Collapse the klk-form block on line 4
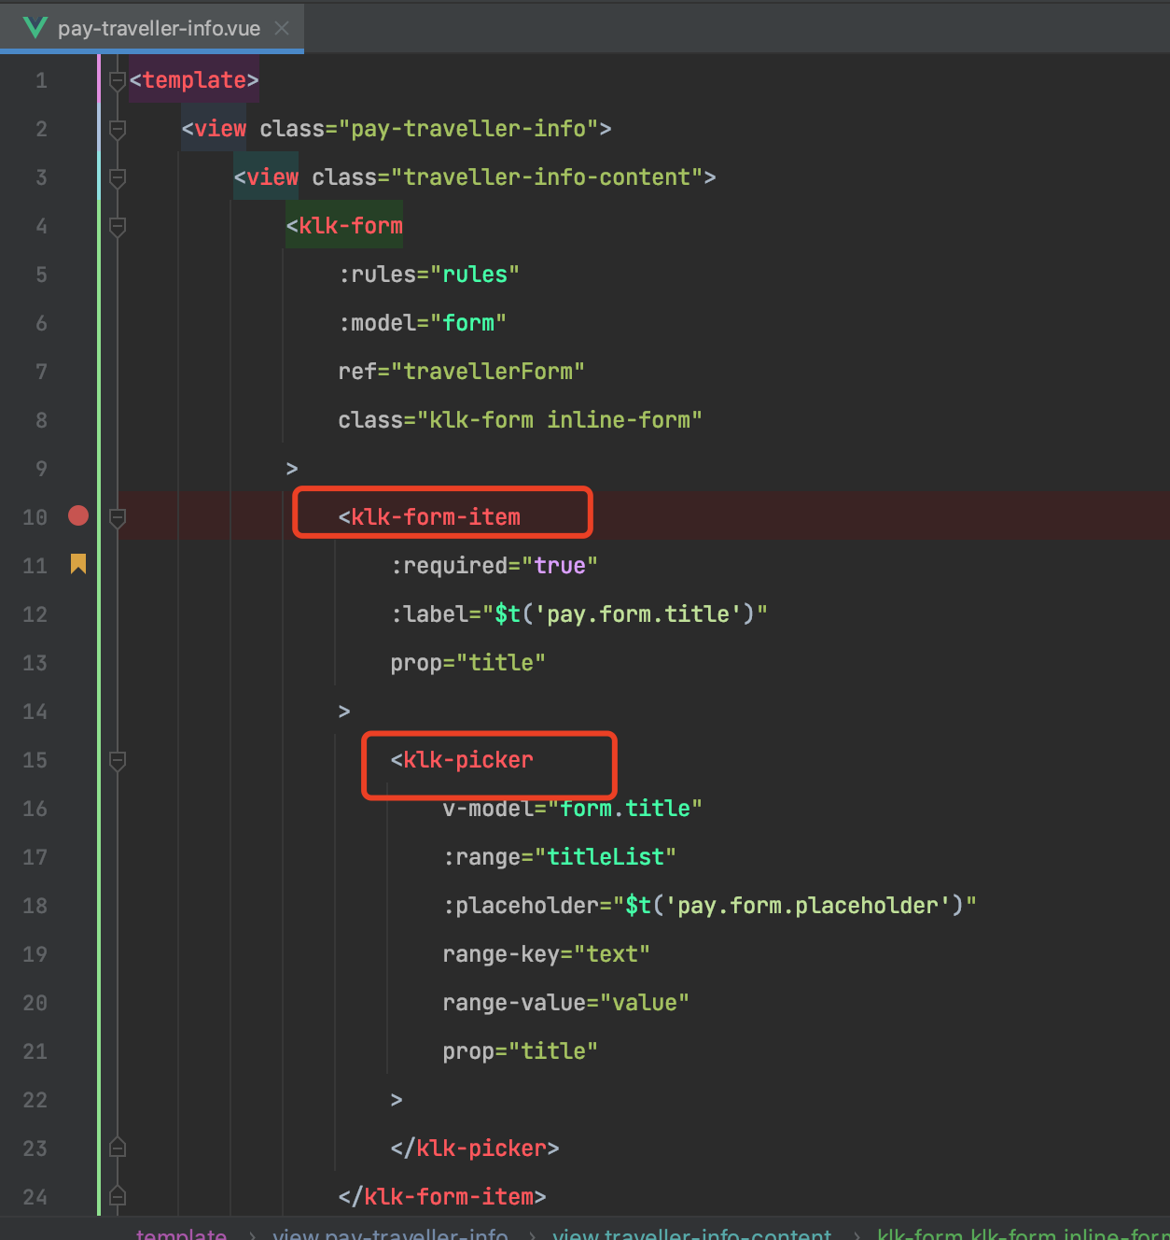Viewport: 1170px width, 1240px height. tap(118, 227)
